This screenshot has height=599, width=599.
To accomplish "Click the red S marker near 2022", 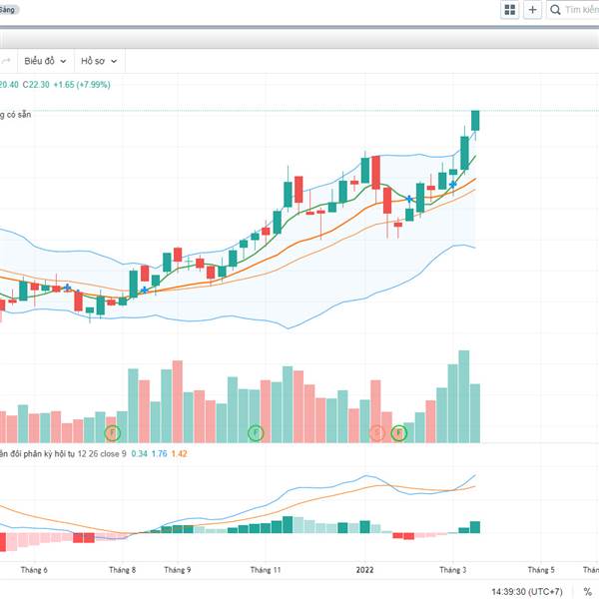I will click(x=376, y=433).
